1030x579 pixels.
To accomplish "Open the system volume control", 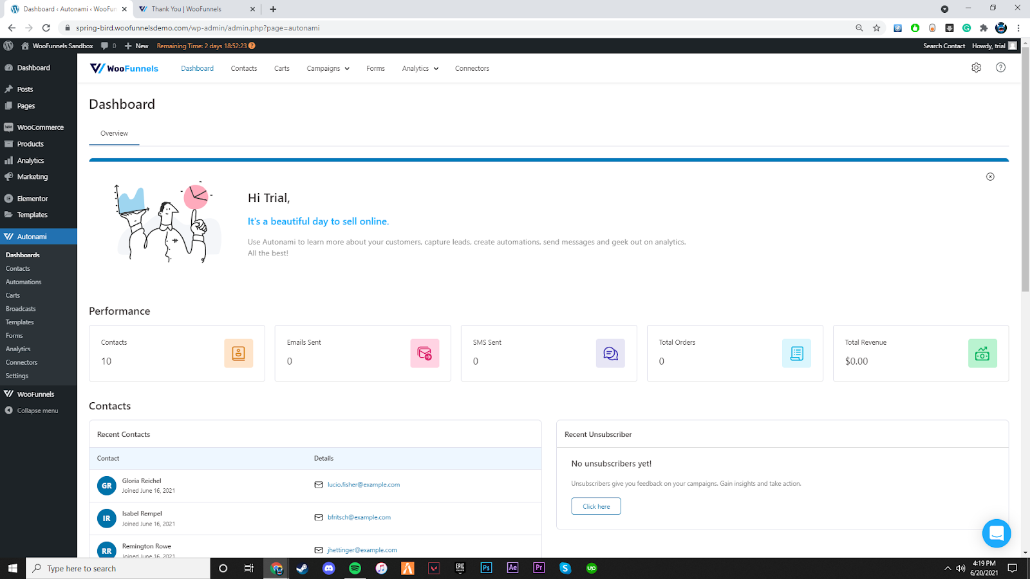I will point(960,568).
